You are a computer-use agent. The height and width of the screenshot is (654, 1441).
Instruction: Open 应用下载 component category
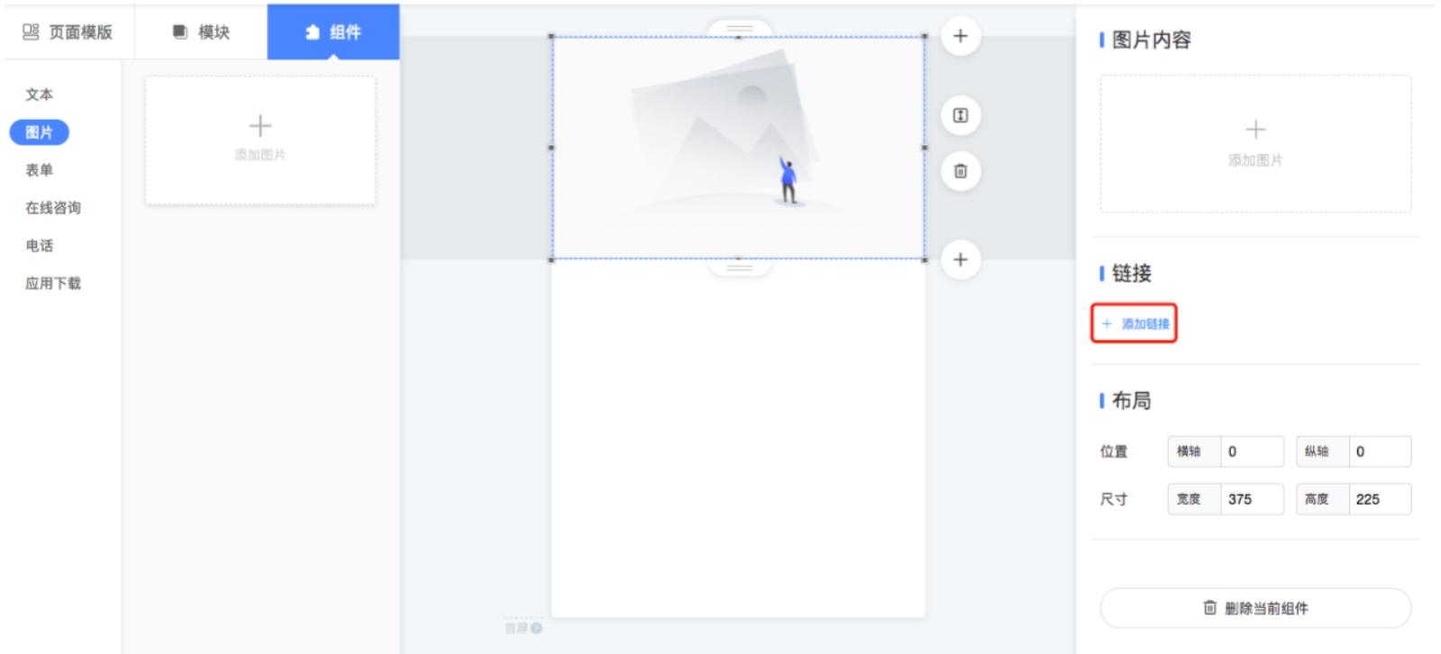coord(53,284)
